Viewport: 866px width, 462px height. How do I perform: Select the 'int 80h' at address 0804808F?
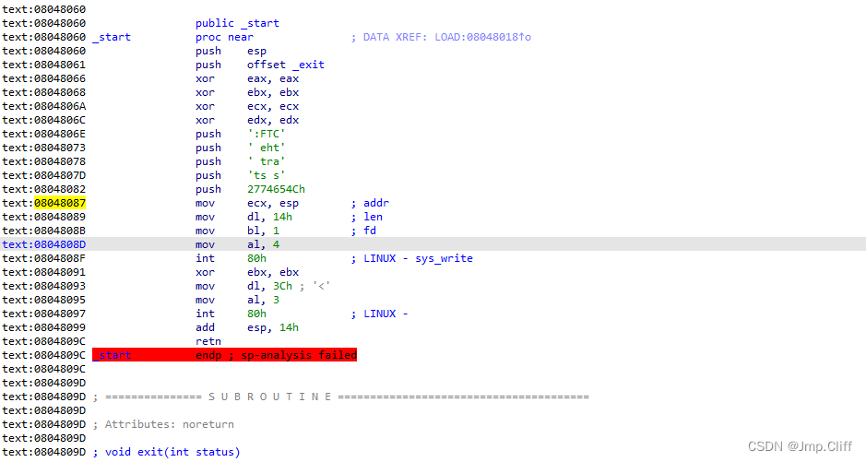(x=231, y=258)
